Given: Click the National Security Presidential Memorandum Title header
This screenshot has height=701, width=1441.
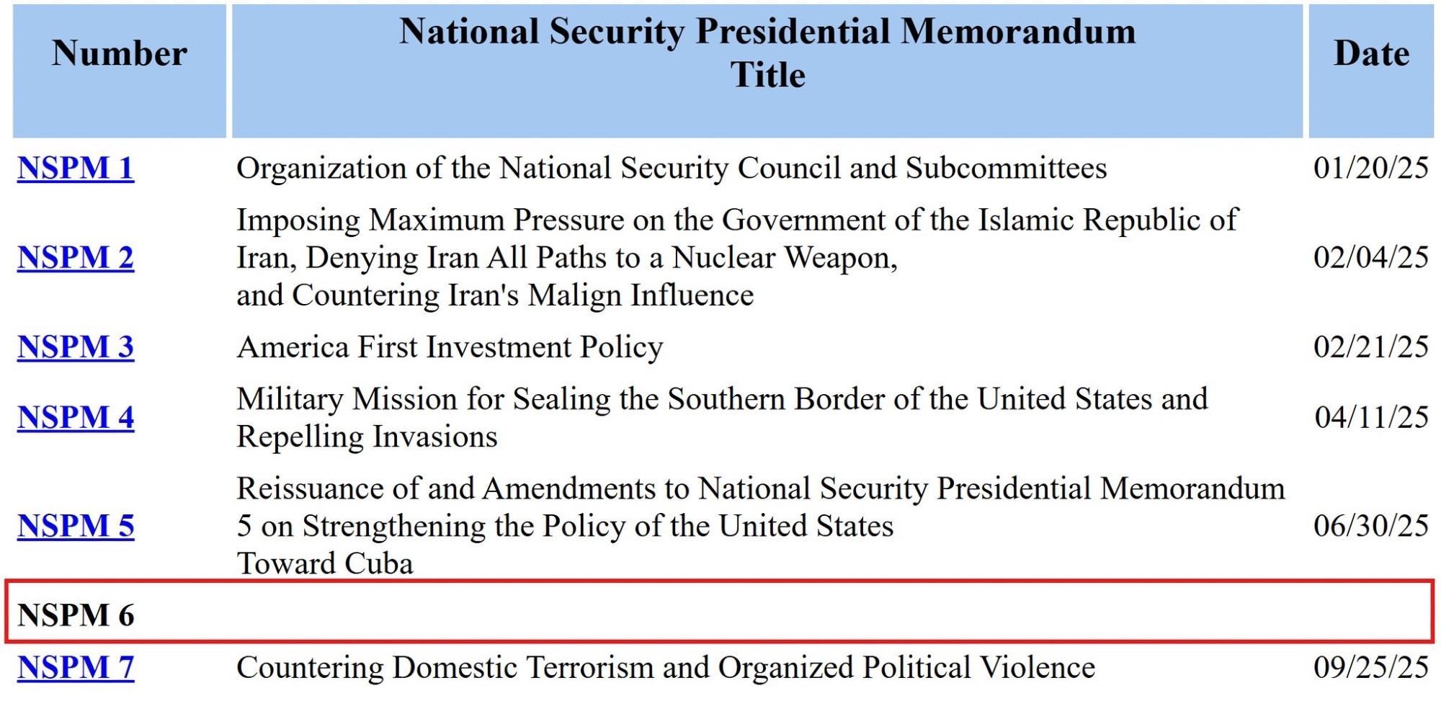Looking at the screenshot, I should click(767, 53).
